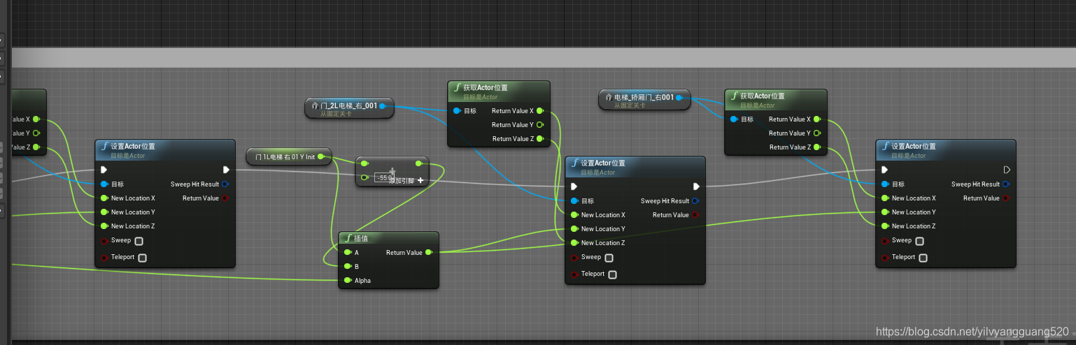Click output pin of the add node

click(418, 164)
